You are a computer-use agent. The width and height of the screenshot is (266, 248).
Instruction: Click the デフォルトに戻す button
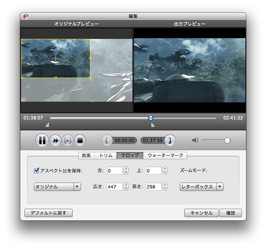(x=48, y=213)
